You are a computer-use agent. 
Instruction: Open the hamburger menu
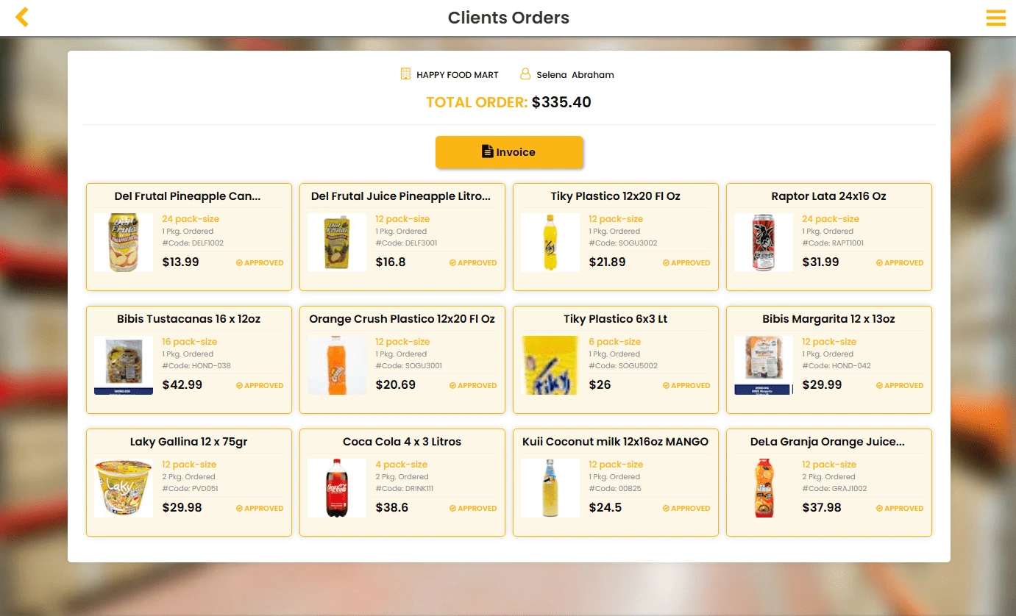(995, 18)
